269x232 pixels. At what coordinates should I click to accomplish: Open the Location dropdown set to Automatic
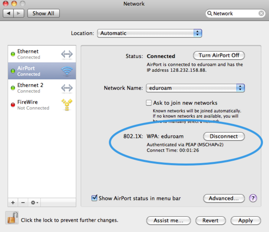(150, 33)
